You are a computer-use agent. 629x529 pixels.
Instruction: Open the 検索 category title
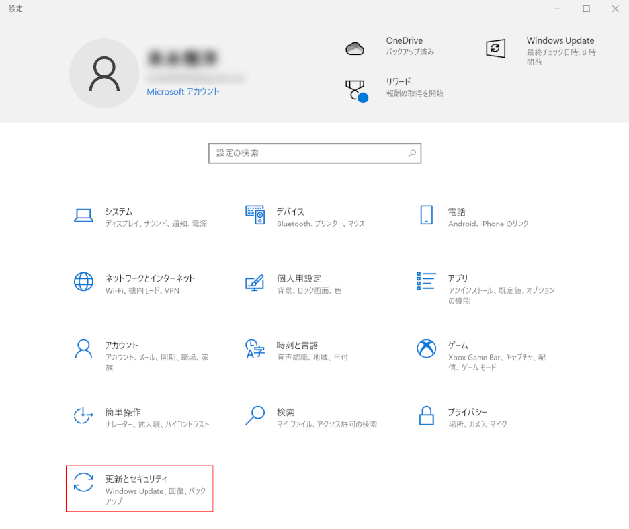(x=286, y=412)
